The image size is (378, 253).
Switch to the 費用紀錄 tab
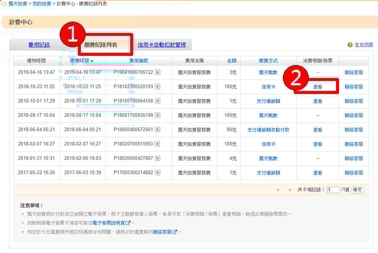pos(39,45)
